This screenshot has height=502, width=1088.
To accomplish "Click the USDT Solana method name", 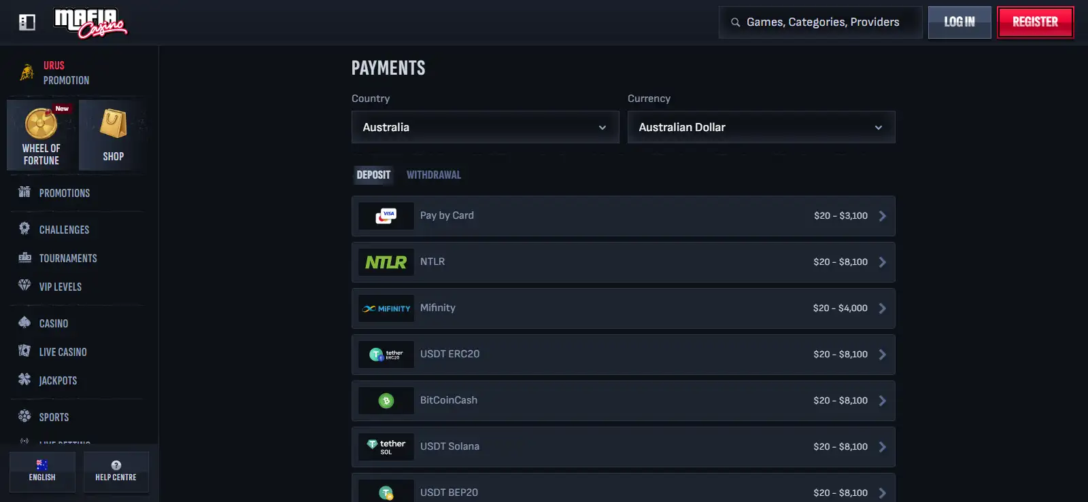I will pyautogui.click(x=449, y=446).
